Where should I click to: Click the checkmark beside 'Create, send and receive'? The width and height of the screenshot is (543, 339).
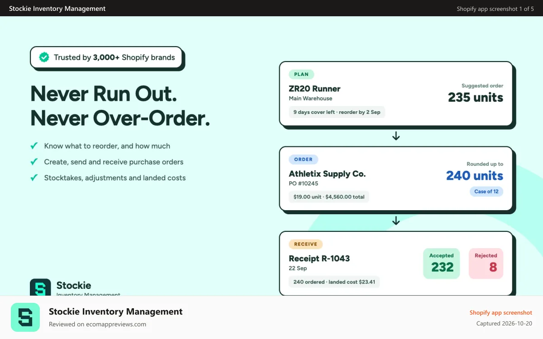pyautogui.click(x=34, y=162)
